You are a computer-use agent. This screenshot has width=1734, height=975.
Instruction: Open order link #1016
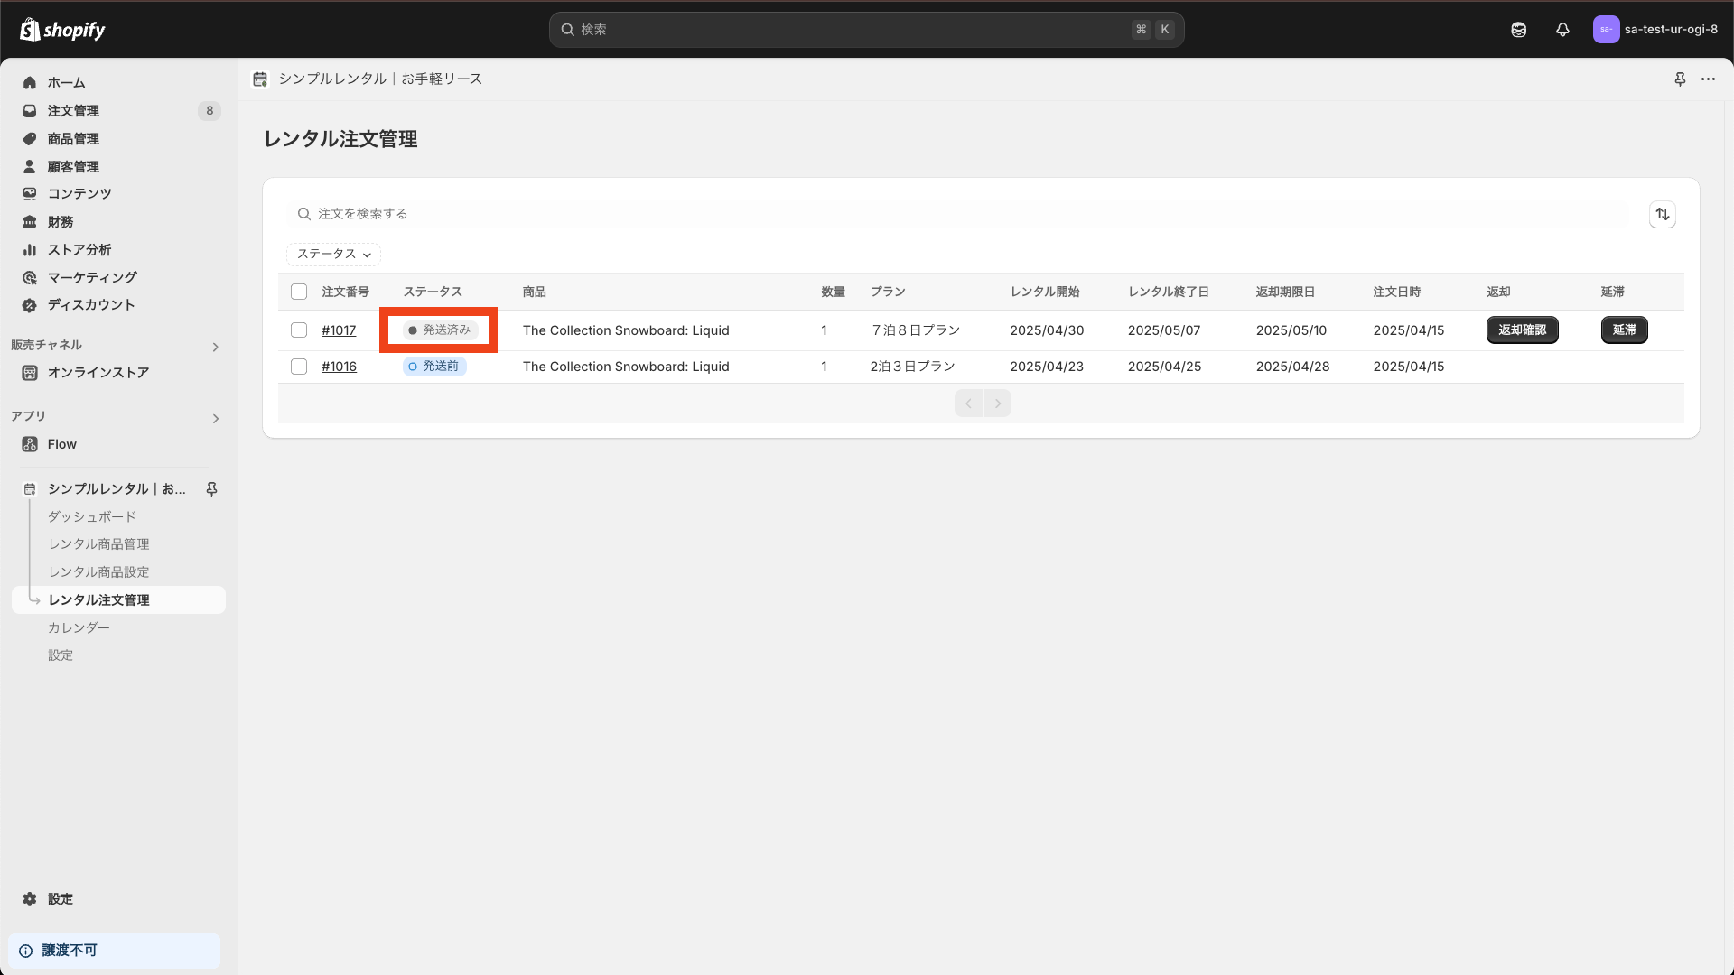click(x=339, y=367)
